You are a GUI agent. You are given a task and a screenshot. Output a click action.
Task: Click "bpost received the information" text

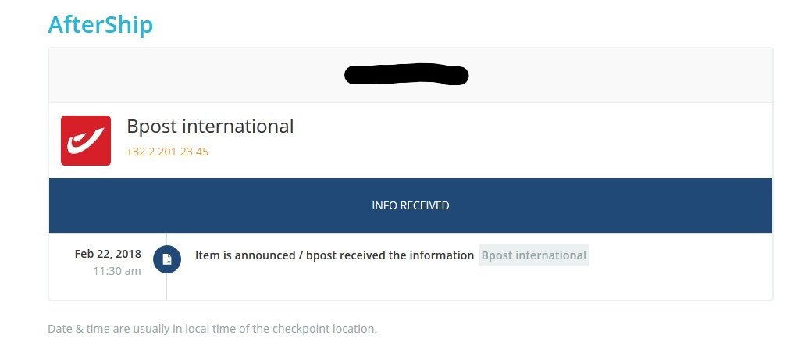(390, 255)
